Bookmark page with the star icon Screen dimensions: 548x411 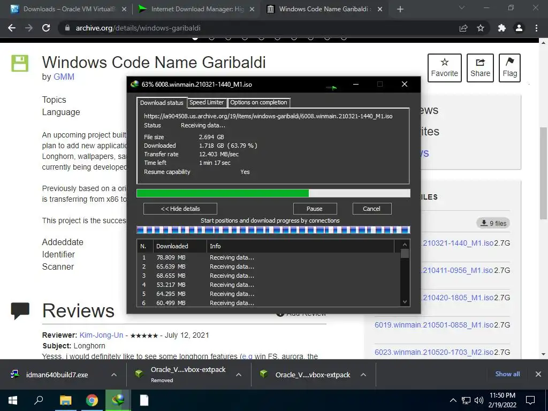click(481, 28)
